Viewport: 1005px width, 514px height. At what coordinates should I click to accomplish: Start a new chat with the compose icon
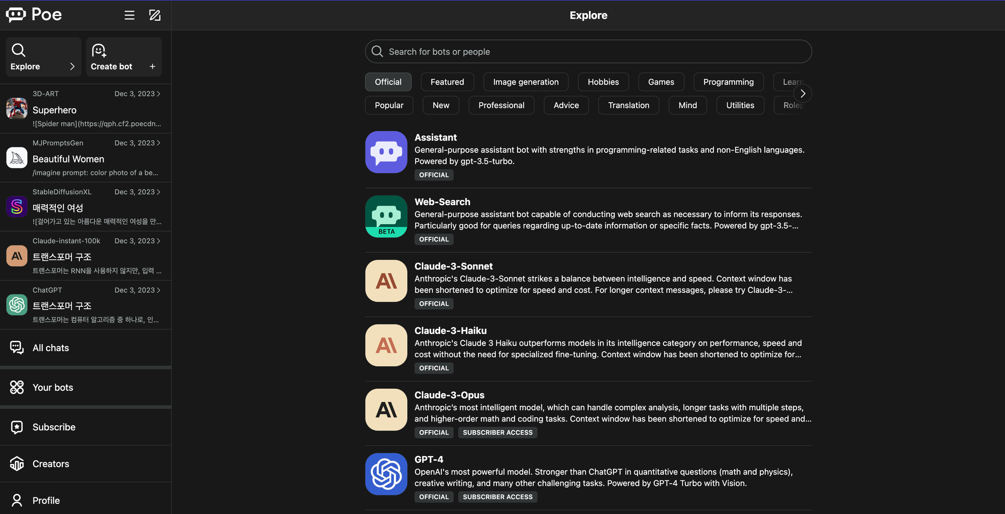tap(155, 15)
